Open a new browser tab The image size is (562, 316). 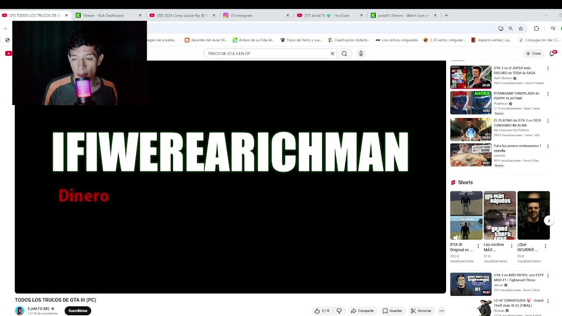tap(446, 15)
